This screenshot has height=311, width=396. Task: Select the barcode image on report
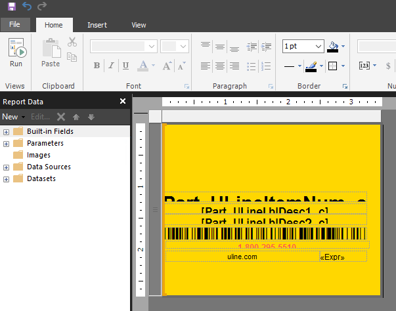tap(265, 234)
